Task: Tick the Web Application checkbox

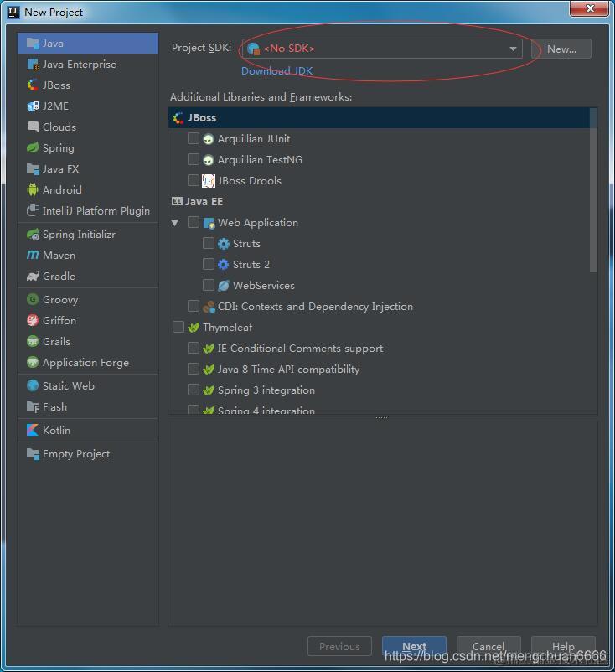Action: [194, 222]
